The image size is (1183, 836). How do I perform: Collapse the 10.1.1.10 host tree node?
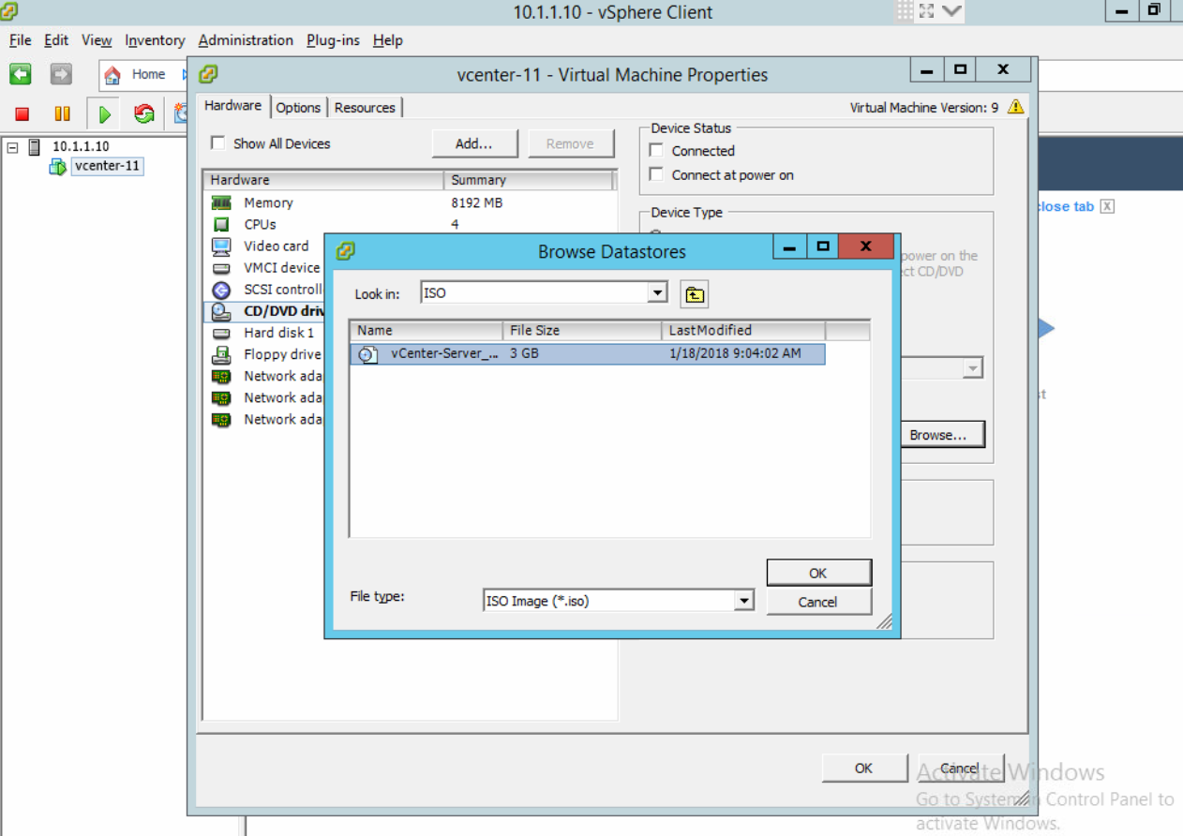(12, 147)
